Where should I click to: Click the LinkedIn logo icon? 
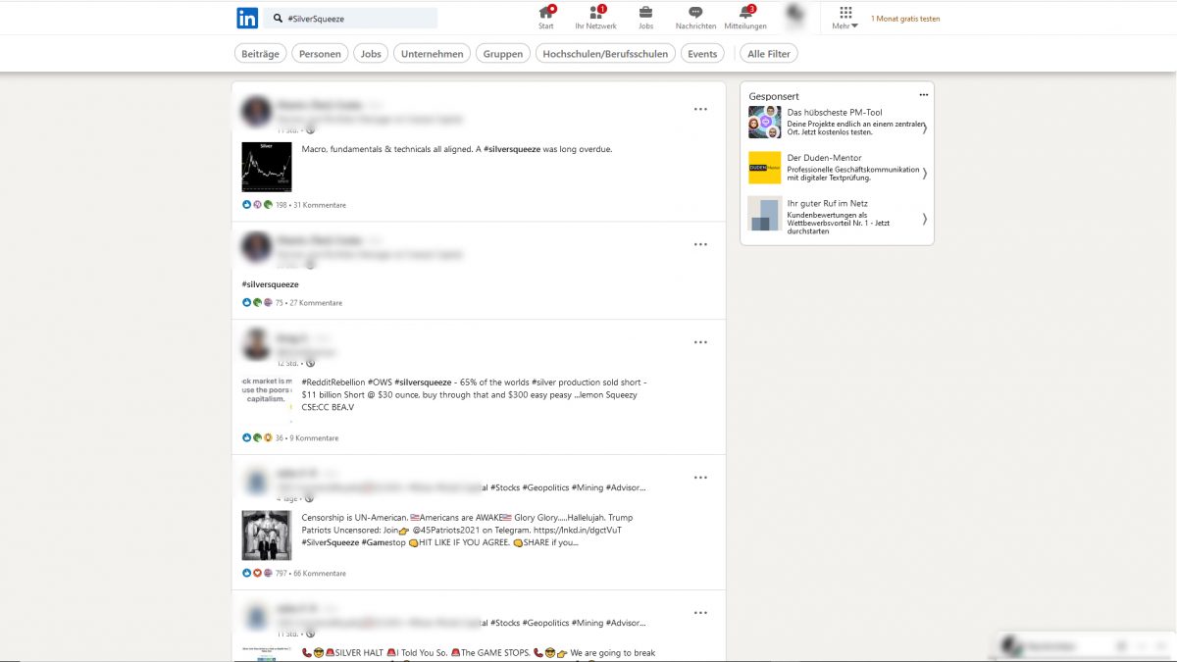[x=247, y=18]
